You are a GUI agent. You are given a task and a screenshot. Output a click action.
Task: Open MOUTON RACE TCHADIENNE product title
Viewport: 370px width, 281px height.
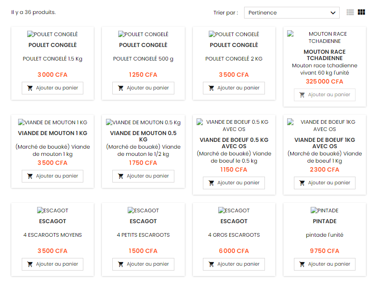pyautogui.click(x=324, y=55)
